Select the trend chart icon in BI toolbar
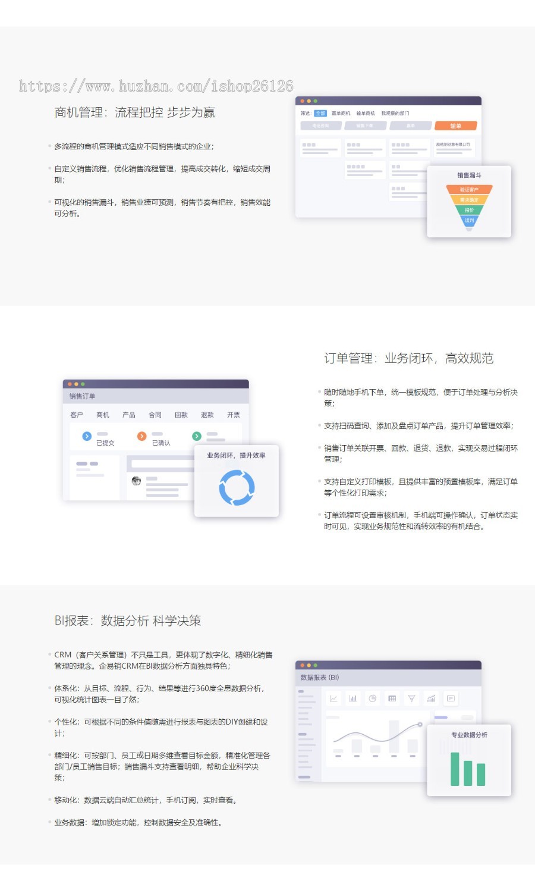The image size is (535, 893). 431,698
